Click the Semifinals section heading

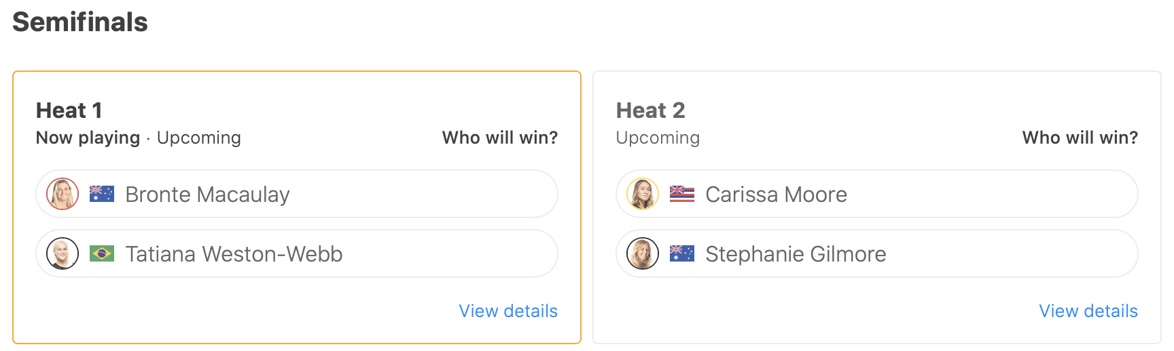click(80, 22)
